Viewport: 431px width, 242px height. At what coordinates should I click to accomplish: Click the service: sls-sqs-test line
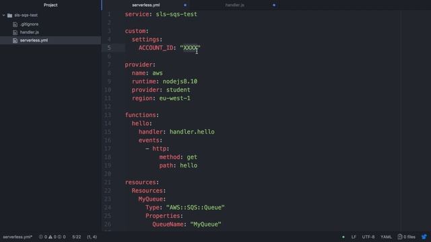(161, 14)
